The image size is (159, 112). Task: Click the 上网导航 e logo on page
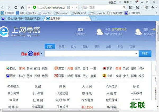(4, 32)
